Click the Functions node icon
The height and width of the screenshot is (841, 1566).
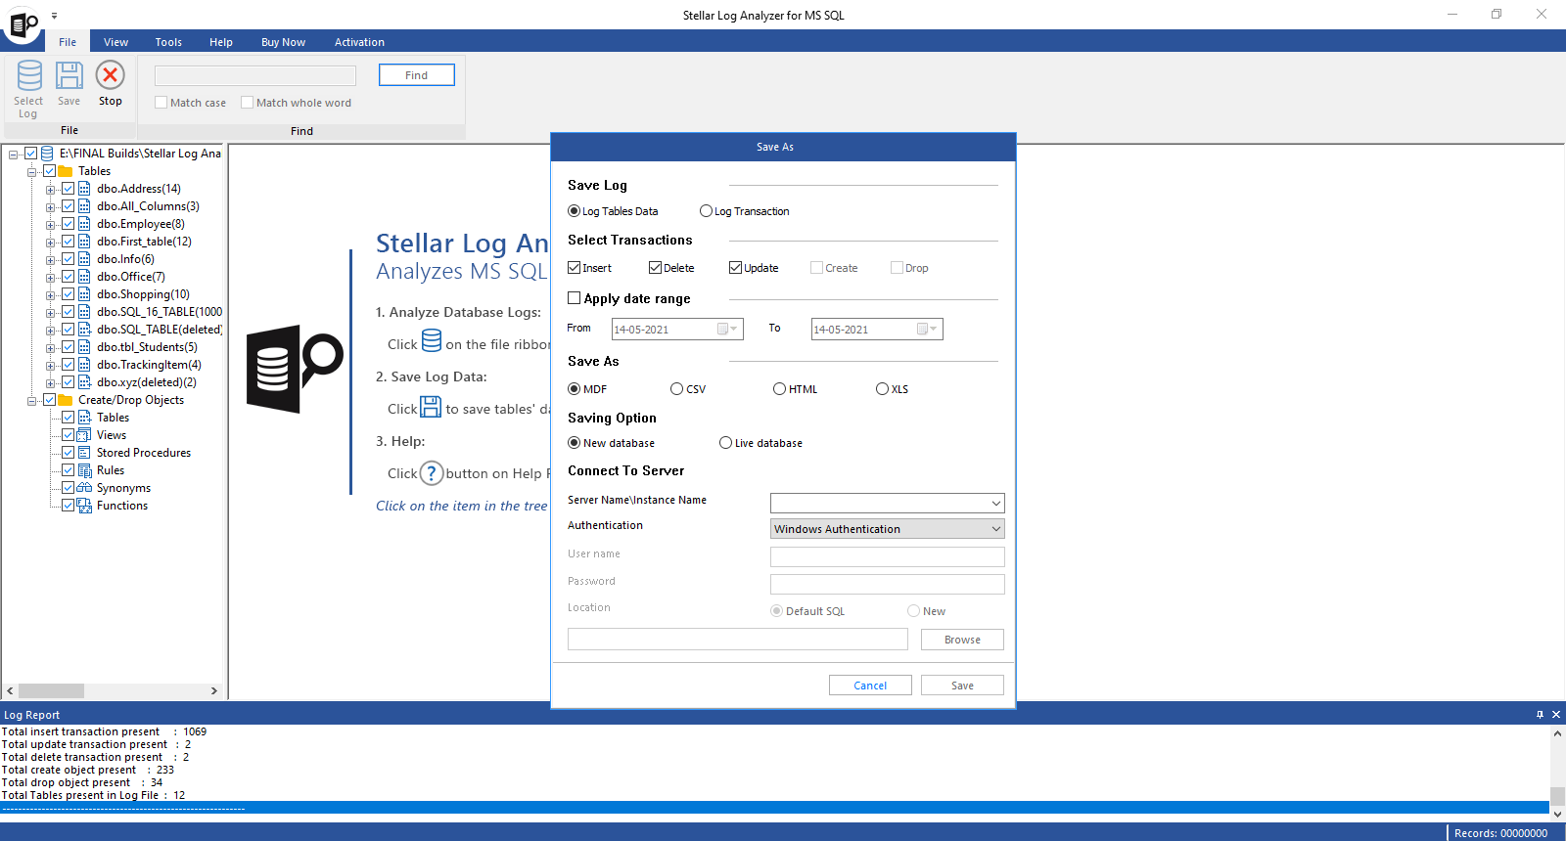[x=84, y=506]
